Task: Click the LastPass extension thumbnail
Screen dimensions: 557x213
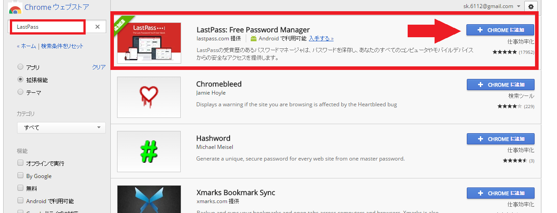Action: pos(149,43)
